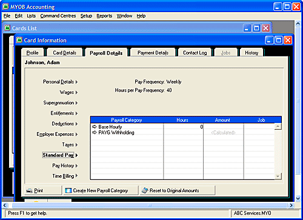Click the arrow icon beside PAYG Withholding

click(x=95, y=133)
